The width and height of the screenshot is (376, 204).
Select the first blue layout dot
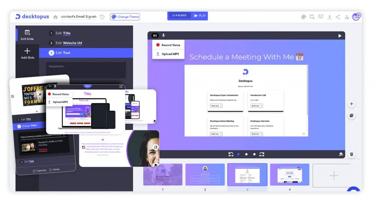tap(238, 154)
